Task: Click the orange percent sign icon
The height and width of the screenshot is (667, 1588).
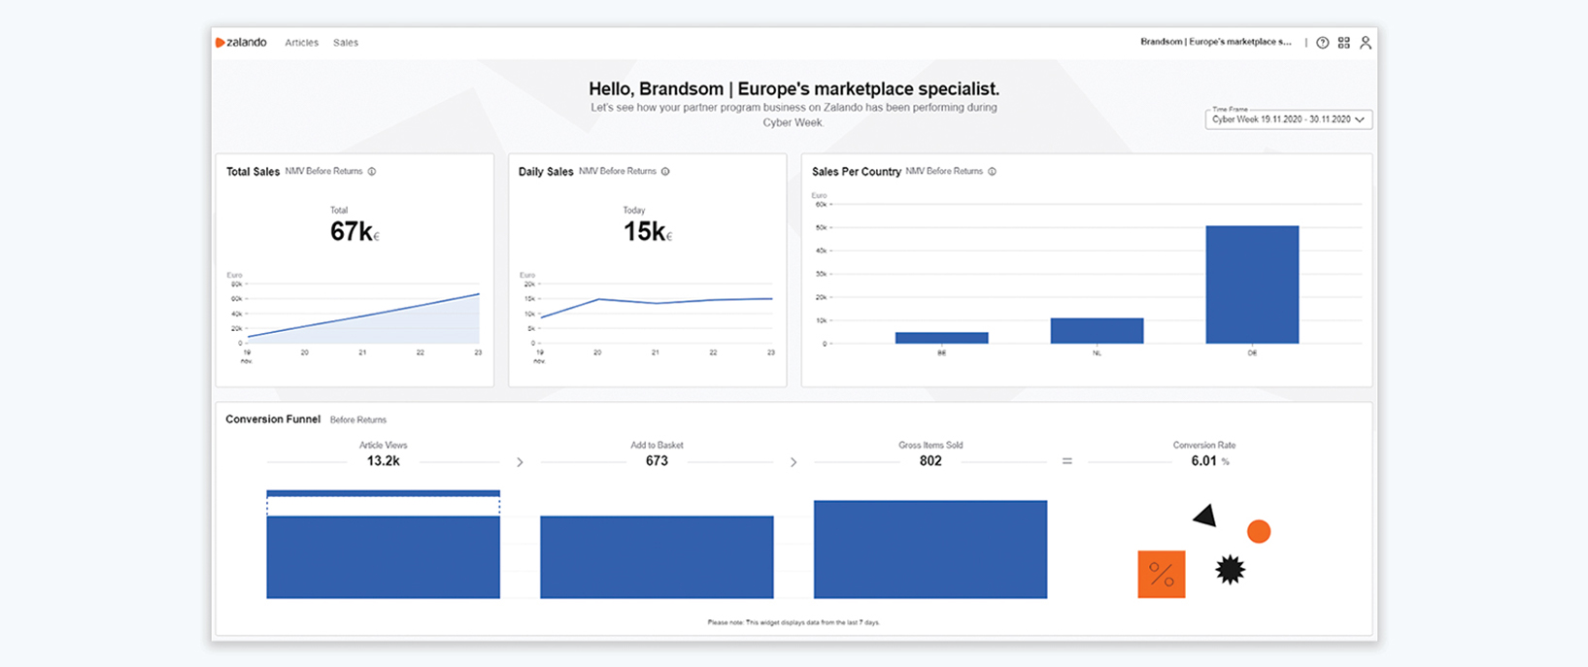Action: point(1161,574)
